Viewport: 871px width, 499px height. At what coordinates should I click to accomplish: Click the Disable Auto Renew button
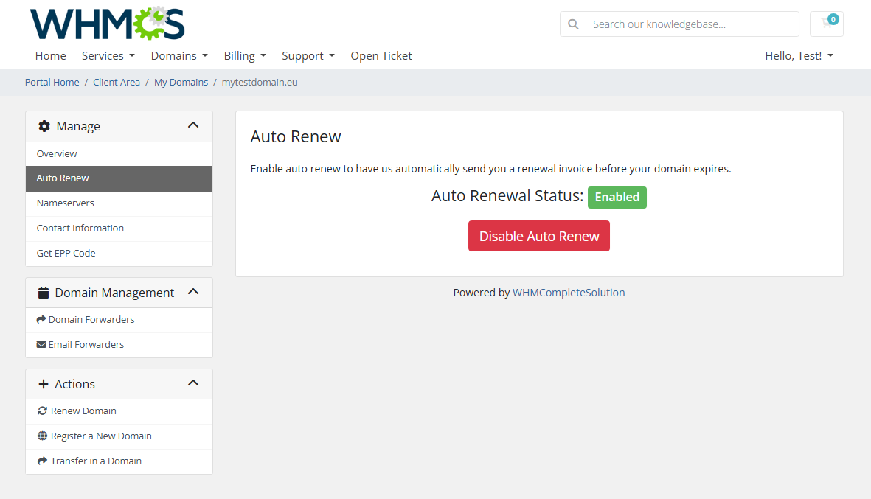[539, 236]
